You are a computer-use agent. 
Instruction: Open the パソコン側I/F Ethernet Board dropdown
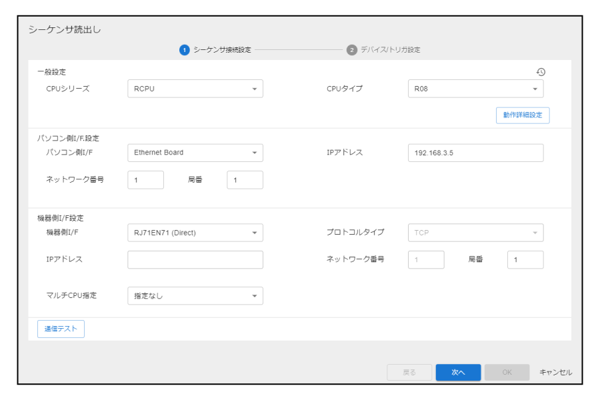point(195,153)
